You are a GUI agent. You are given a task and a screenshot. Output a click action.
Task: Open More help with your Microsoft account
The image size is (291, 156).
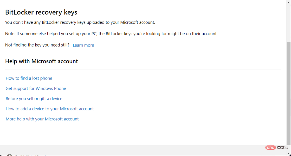pos(42,119)
